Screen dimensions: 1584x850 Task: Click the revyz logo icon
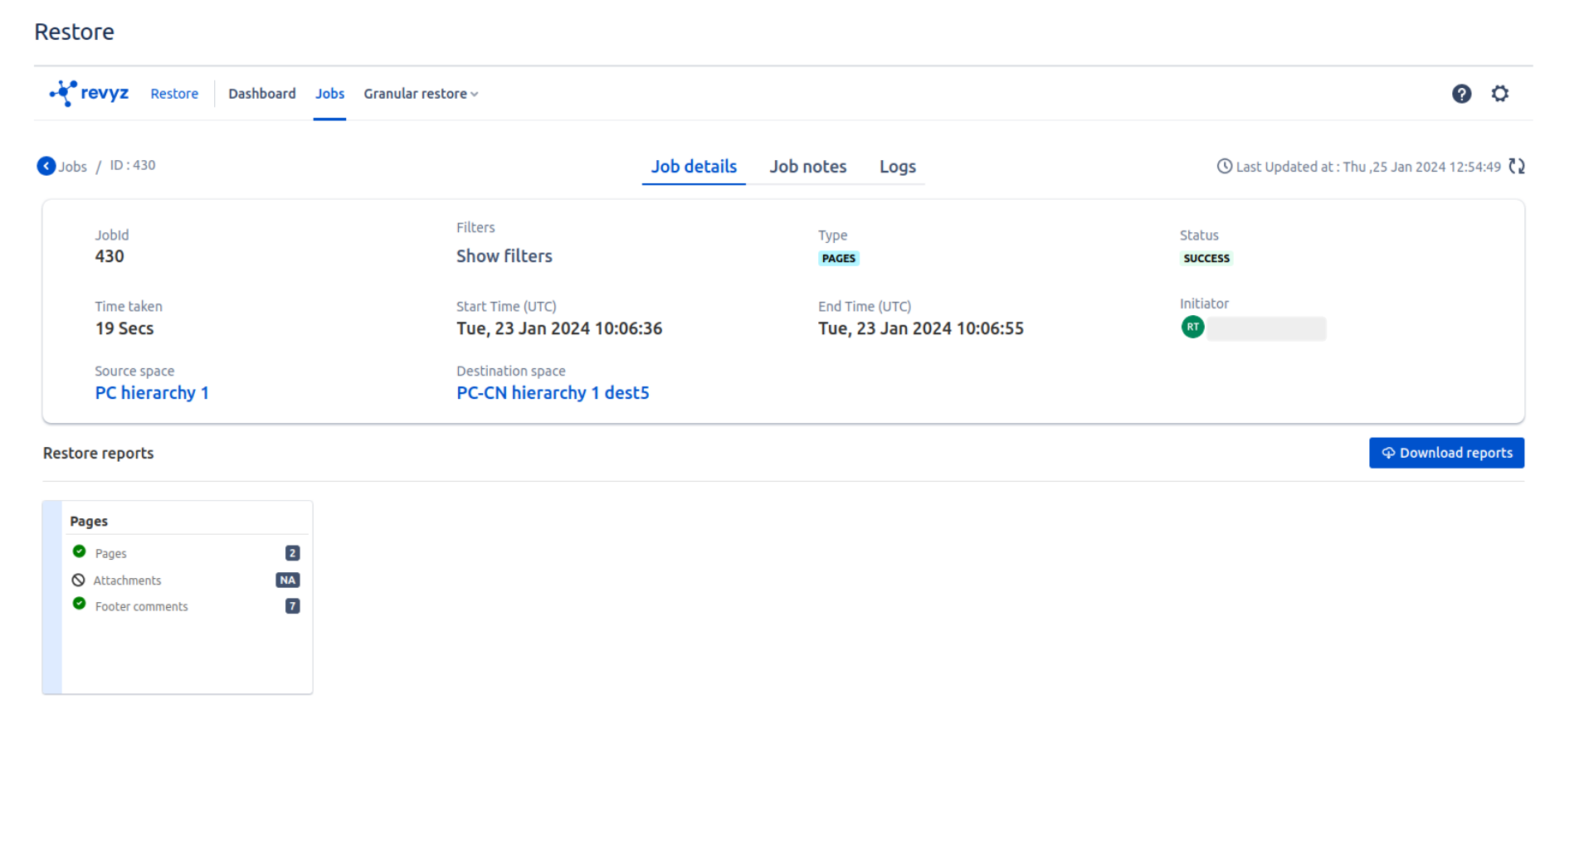pos(64,93)
